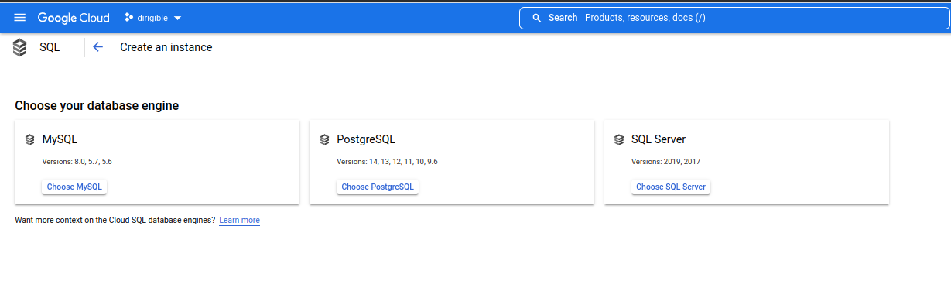The image size is (951, 308).
Task: Go back using the blue arrow
Action: tap(97, 47)
